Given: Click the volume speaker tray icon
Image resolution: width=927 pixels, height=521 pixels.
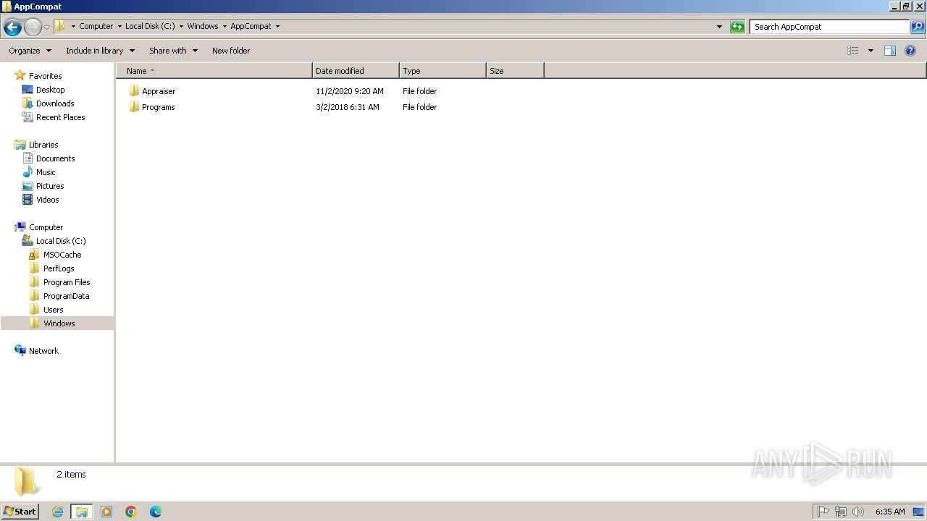Looking at the screenshot, I should point(858,512).
